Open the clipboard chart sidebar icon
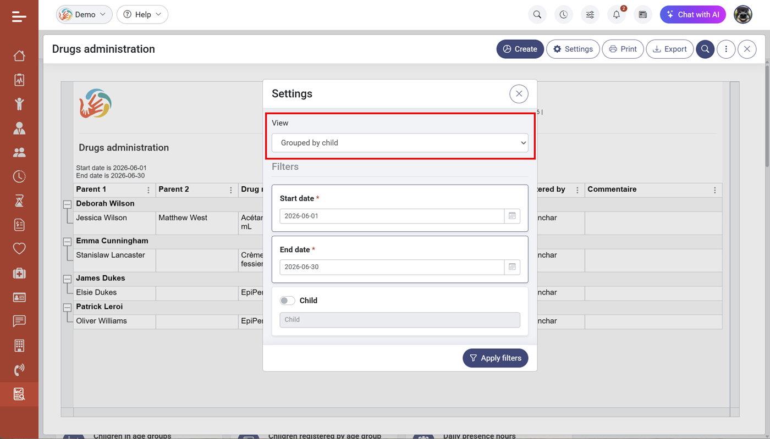Screen dimensions: 770x439 [x=19, y=80]
